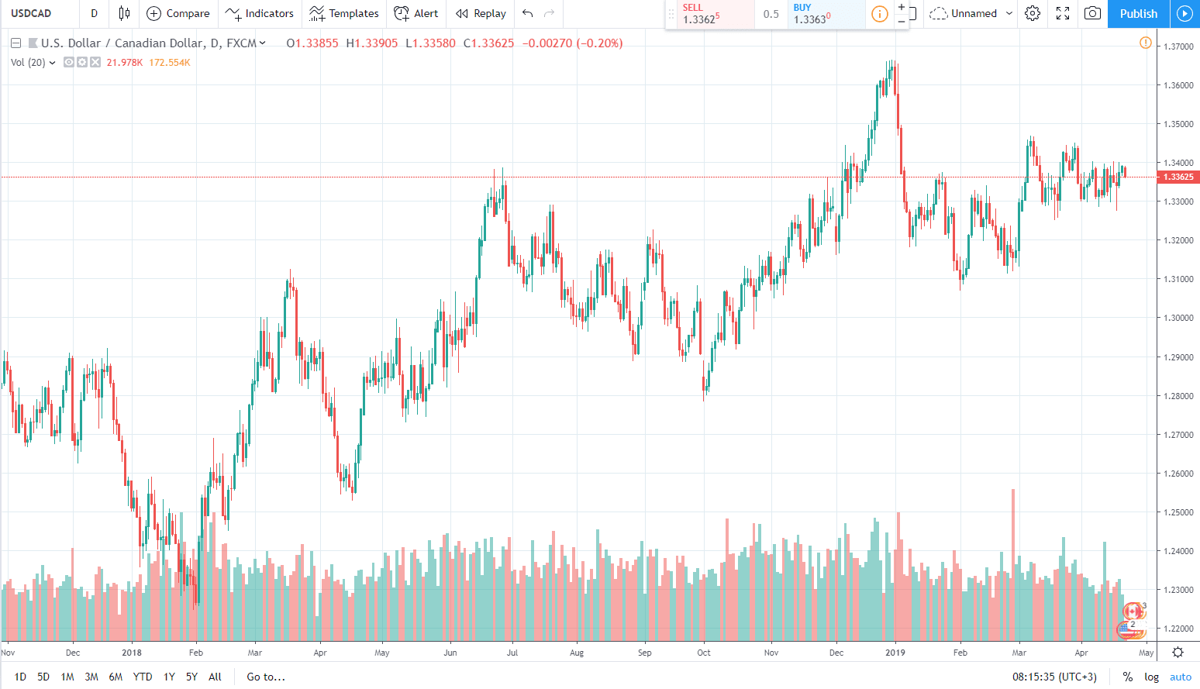Open chart properties gear icon in top toolbar
Image resolution: width=1200 pixels, height=689 pixels.
1033,13
